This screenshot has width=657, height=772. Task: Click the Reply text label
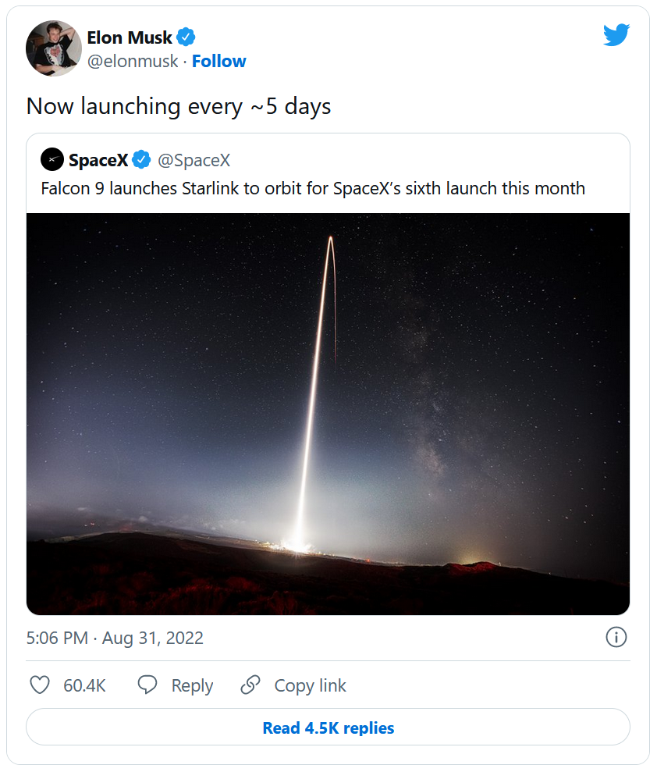coord(192,685)
